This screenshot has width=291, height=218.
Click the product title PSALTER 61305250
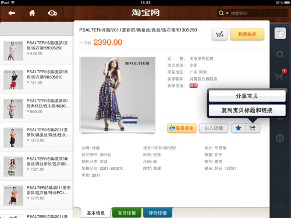tap(138, 30)
